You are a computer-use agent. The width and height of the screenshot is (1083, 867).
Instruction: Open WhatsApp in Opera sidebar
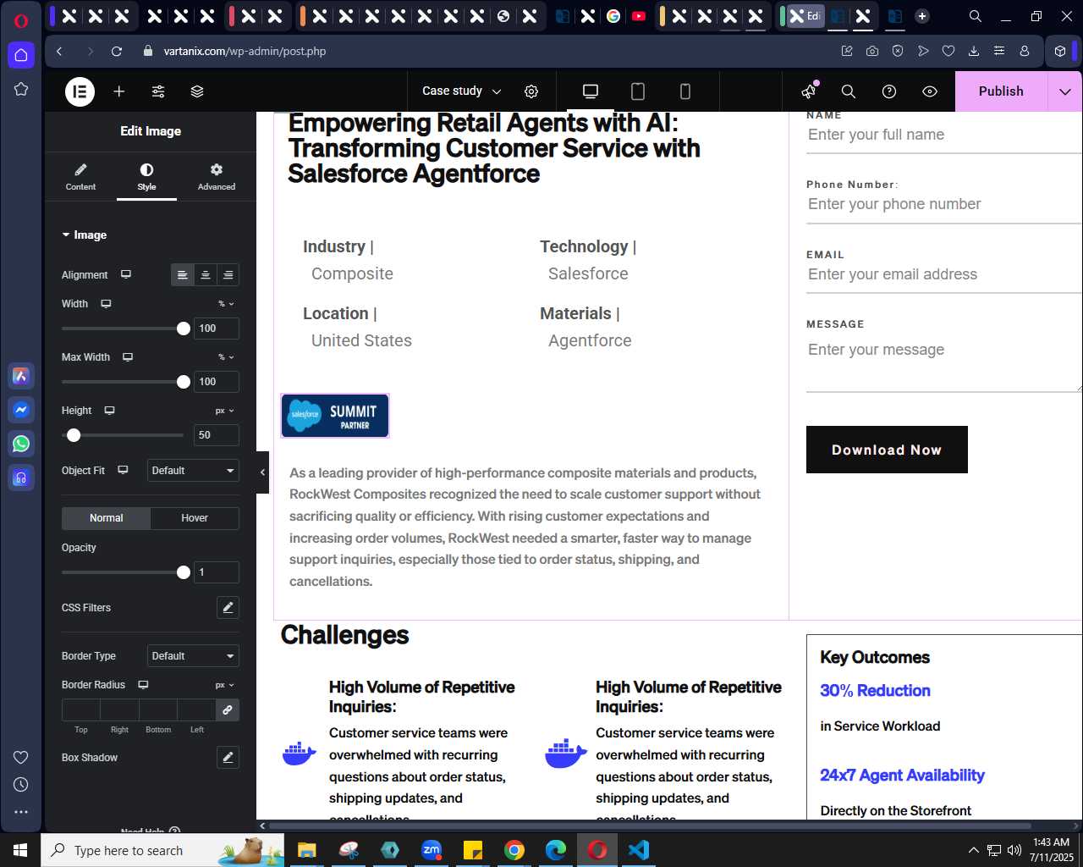pyautogui.click(x=21, y=444)
